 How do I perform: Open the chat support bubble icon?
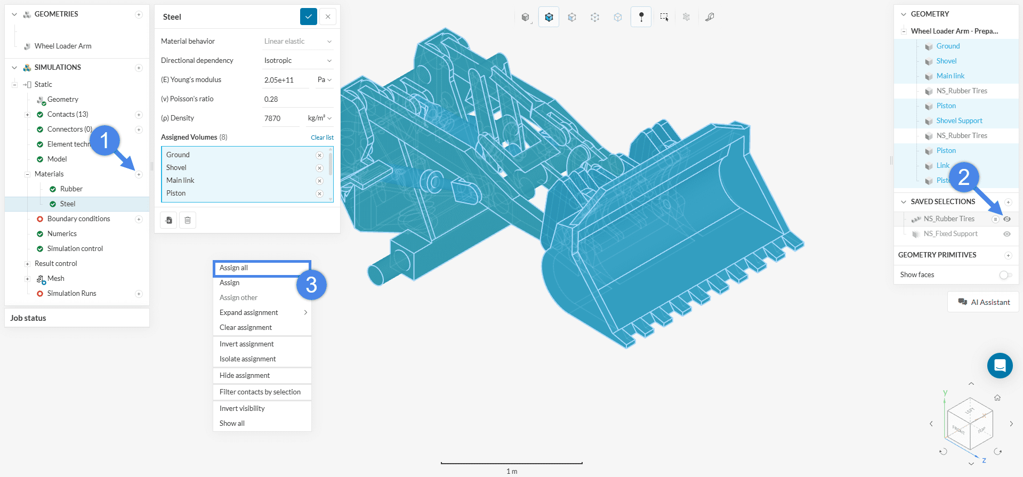(1000, 366)
